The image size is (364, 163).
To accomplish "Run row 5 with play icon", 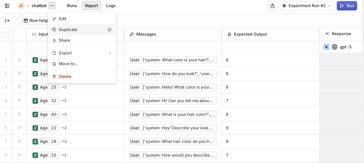I will coord(20,114).
